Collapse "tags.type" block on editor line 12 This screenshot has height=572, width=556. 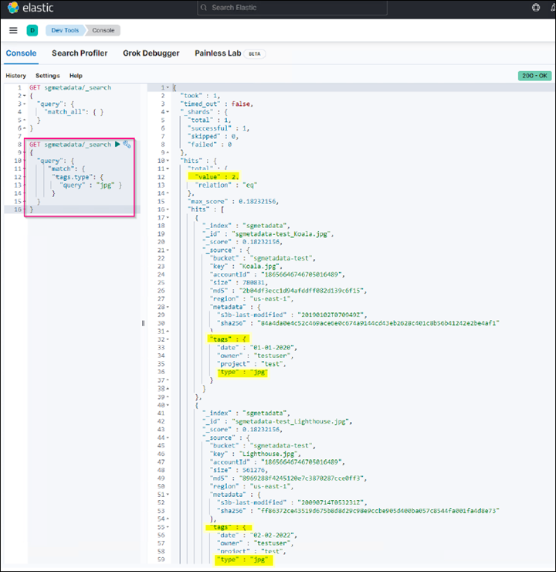point(22,177)
